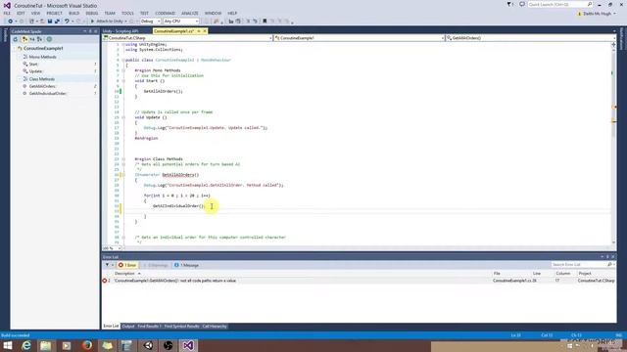Toggle the 0 Warnings filter button
Screen dimensions: 627x352
156,265
